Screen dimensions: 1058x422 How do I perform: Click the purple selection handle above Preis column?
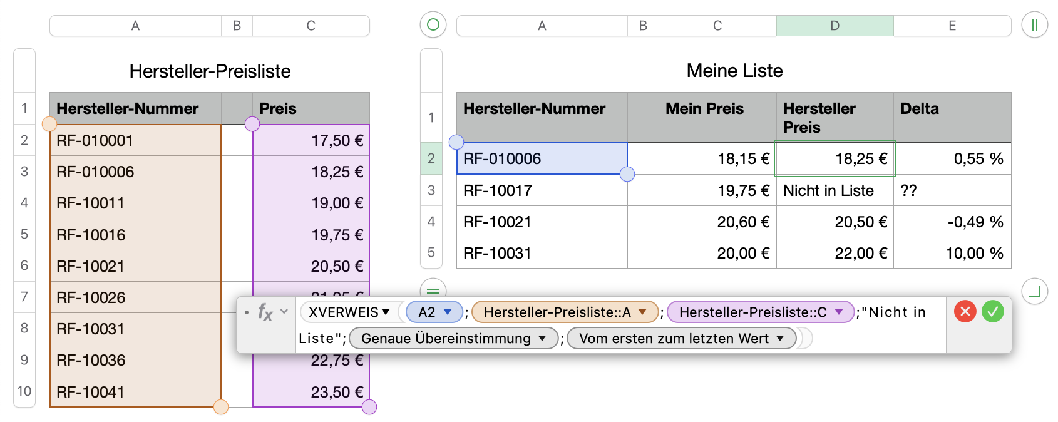pyautogui.click(x=252, y=124)
